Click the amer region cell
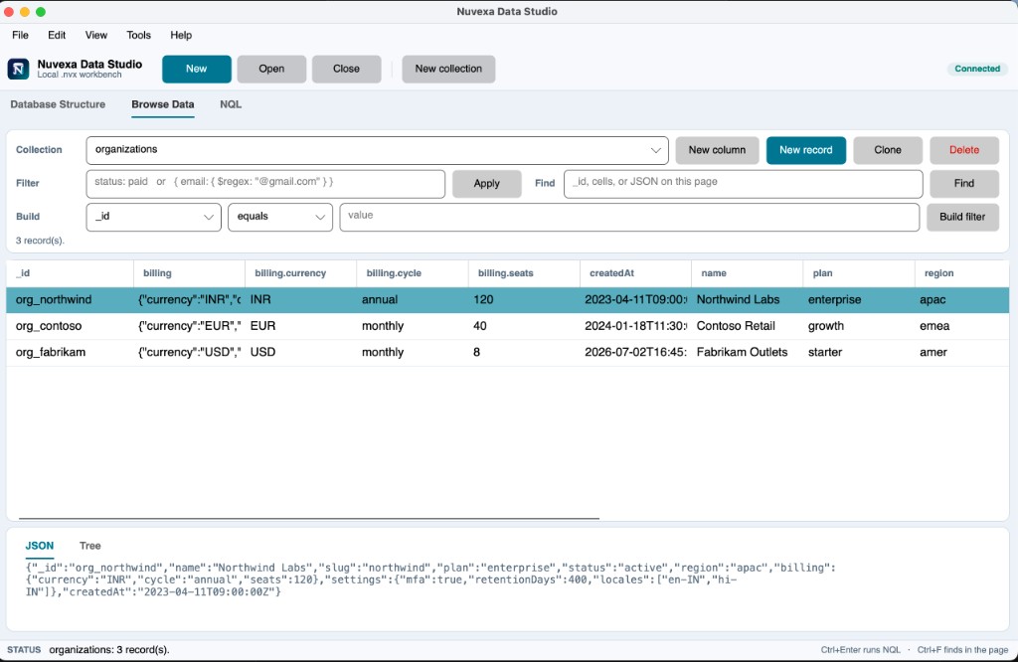1018x662 pixels. [962, 353]
